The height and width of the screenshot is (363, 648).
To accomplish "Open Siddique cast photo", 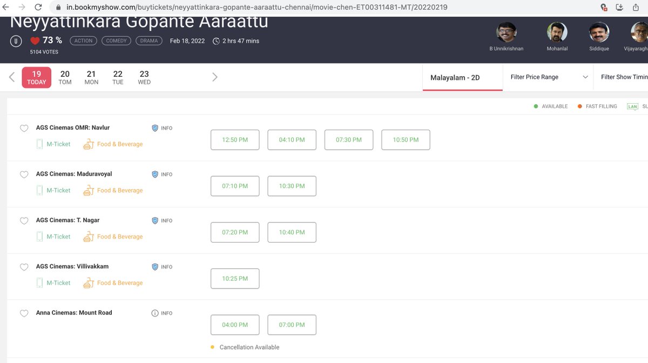I will pyautogui.click(x=599, y=32).
